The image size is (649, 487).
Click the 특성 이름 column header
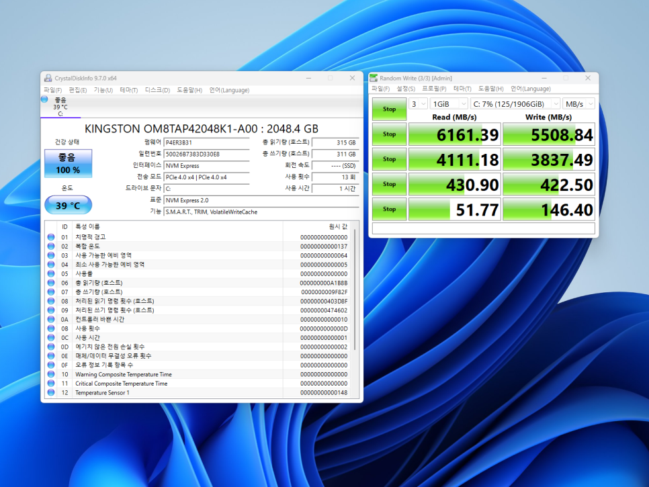pos(177,226)
